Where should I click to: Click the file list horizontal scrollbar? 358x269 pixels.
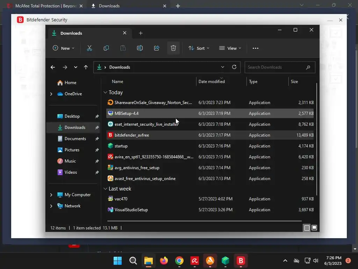pyautogui.click(x=204, y=221)
